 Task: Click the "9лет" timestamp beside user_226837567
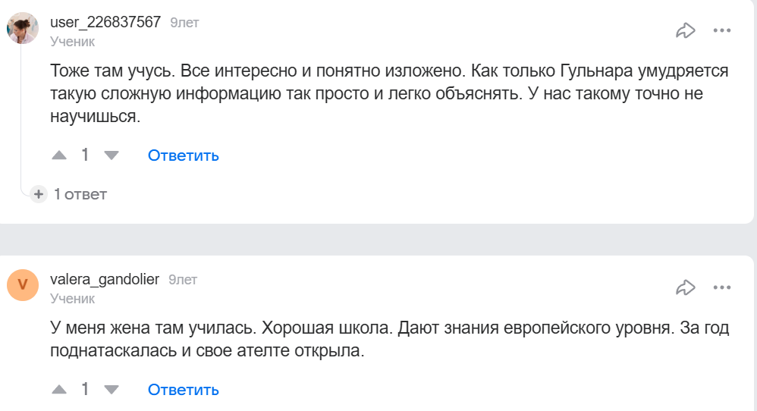pyautogui.click(x=184, y=23)
